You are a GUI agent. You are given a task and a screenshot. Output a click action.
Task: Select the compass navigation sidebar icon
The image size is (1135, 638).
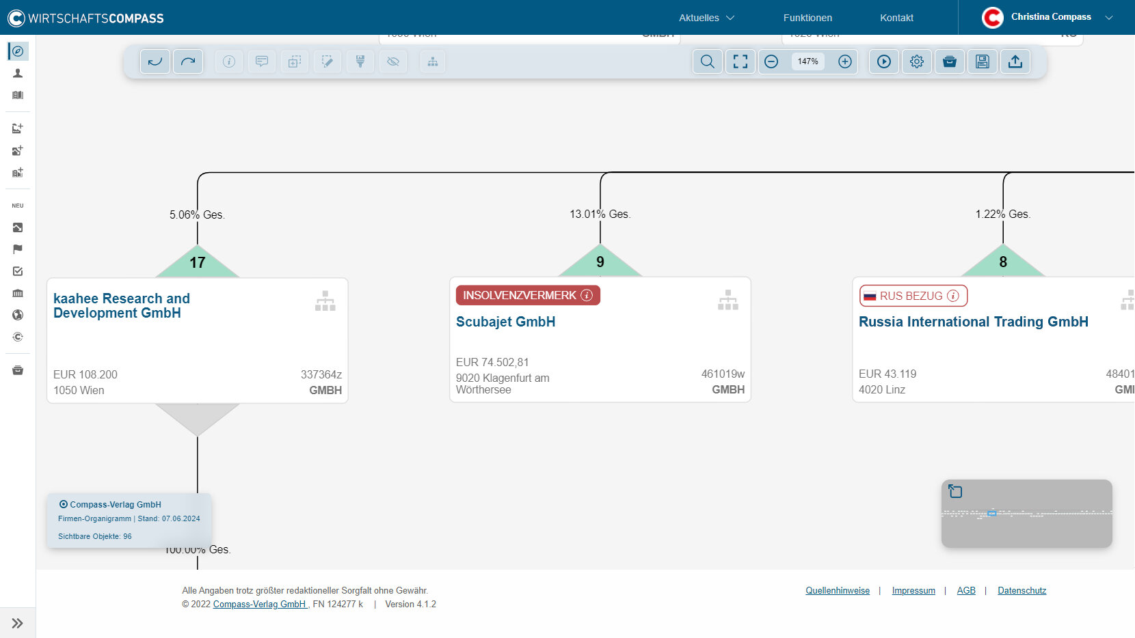point(18,51)
